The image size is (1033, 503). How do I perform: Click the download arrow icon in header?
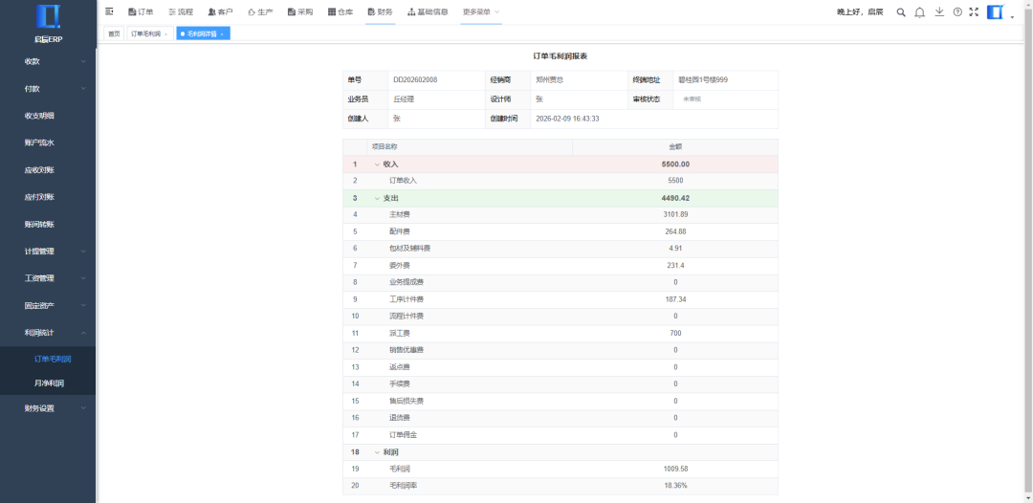[939, 11]
